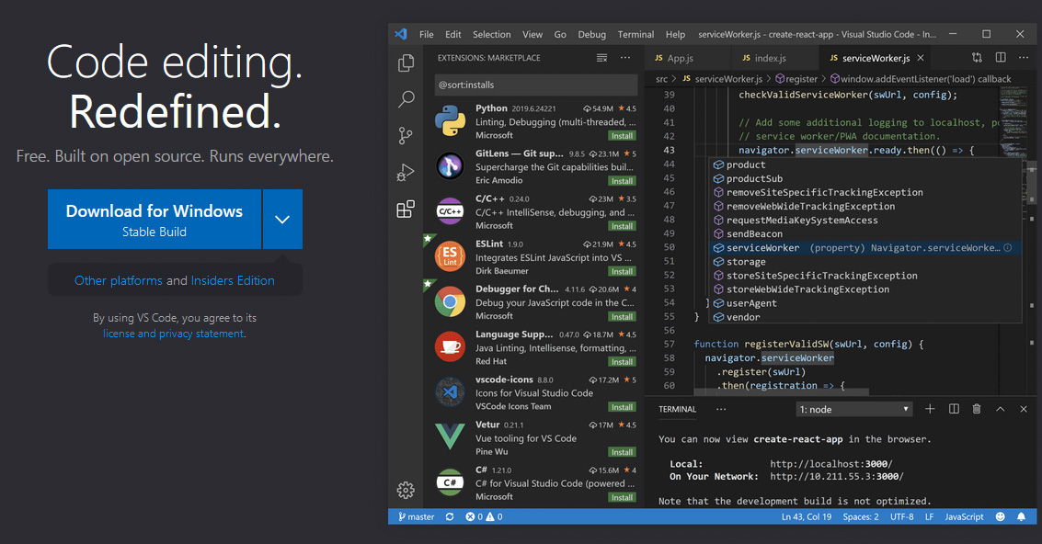1042x544 pixels.
Task: Click the master branch in status bar
Action: [x=416, y=516]
